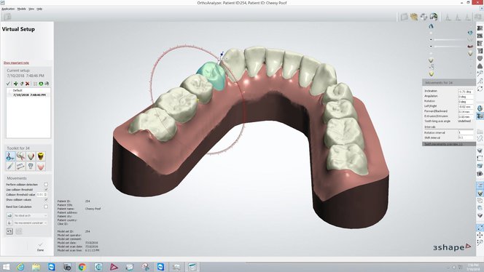Select the pink gingiva tool in Toolkit

(x=40, y=167)
